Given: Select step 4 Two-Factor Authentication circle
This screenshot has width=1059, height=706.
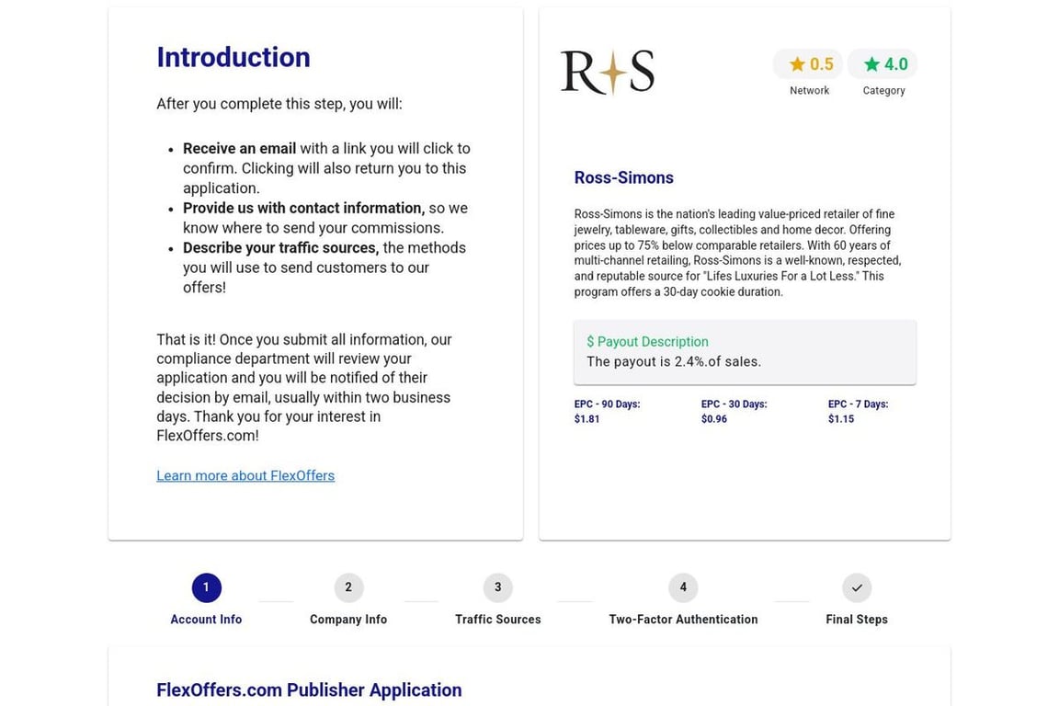Looking at the screenshot, I should (683, 587).
